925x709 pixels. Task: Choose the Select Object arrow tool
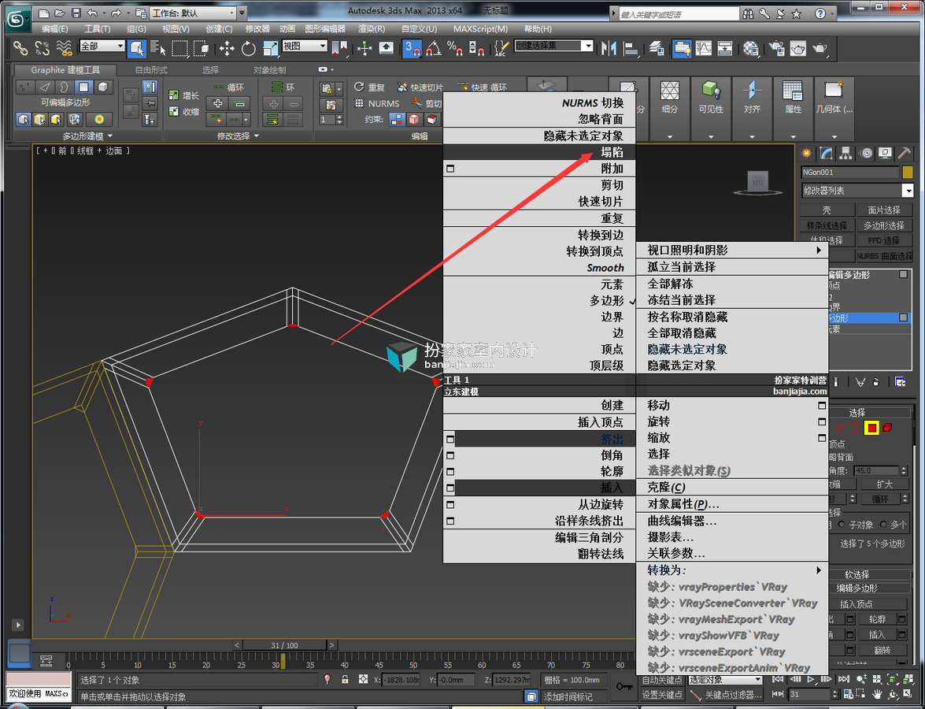[137, 48]
